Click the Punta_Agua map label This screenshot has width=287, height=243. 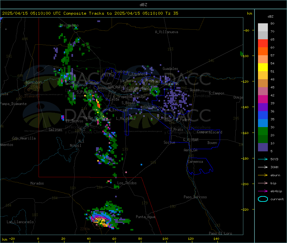(x=145, y=217)
